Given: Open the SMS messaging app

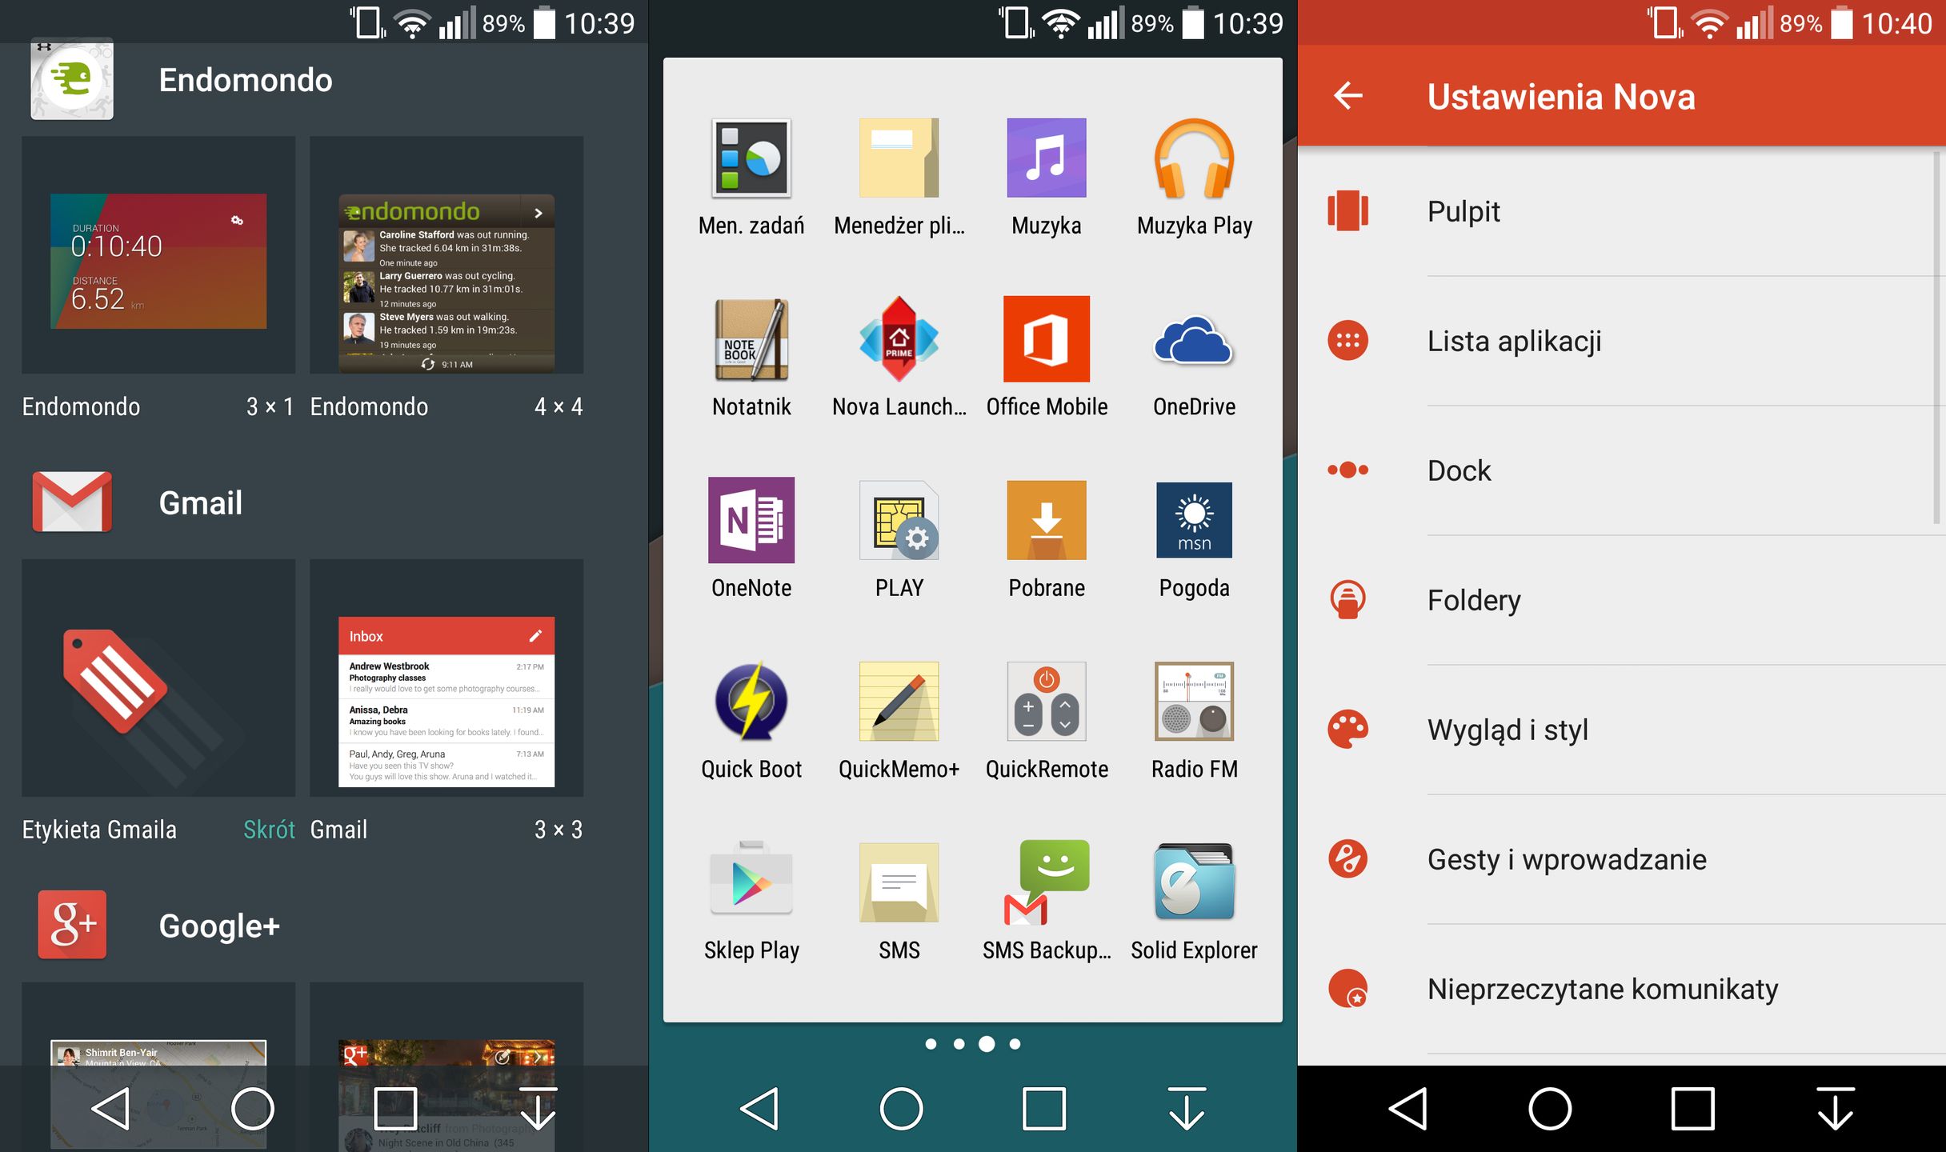Looking at the screenshot, I should 899,882.
